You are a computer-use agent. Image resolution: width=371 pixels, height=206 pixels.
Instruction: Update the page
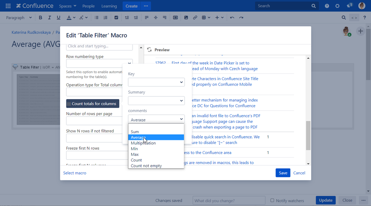[326, 200]
